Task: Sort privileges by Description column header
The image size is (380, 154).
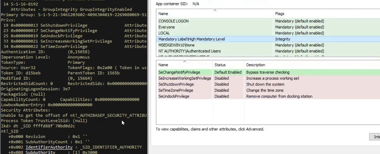Action: pyautogui.click(x=312, y=65)
